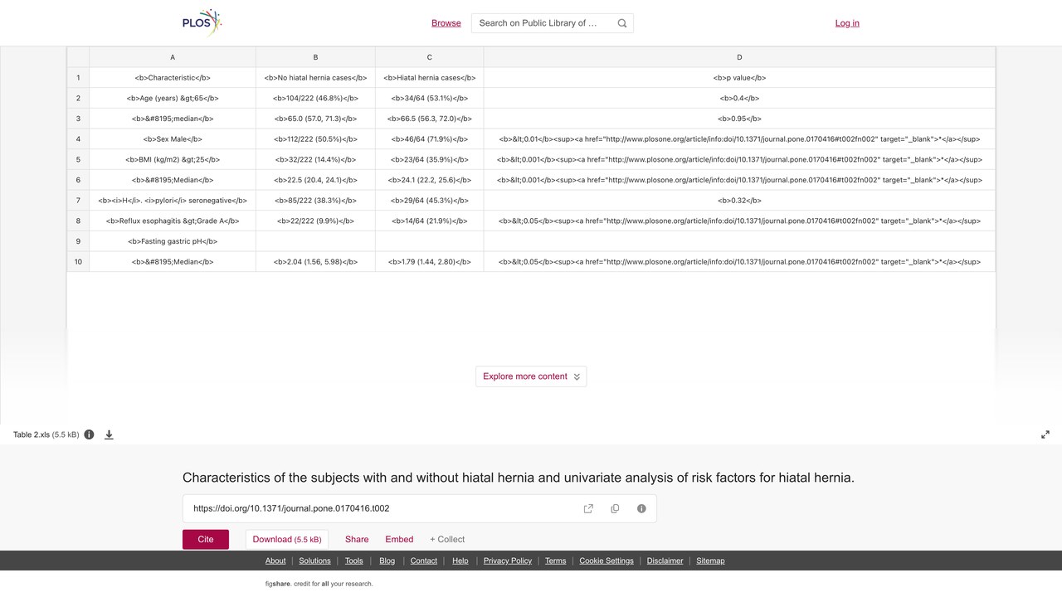Click cell '104/222 (46.8%)'
Screen dimensions: 1062x597
pyautogui.click(x=315, y=98)
